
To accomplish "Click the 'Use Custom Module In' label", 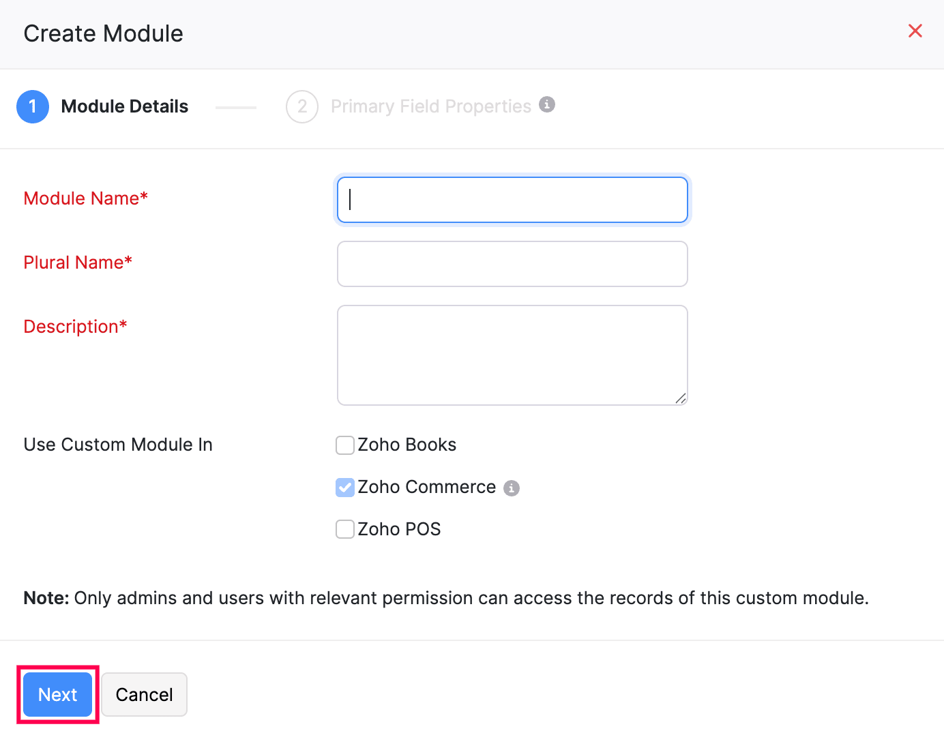I will tap(118, 445).
